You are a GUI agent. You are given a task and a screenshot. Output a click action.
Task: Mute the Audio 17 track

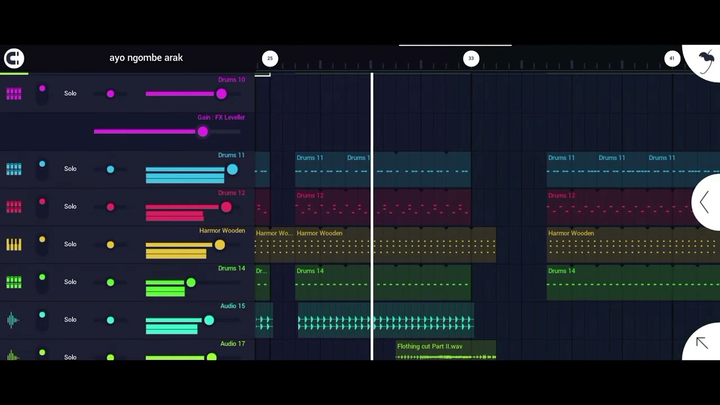pos(42,354)
